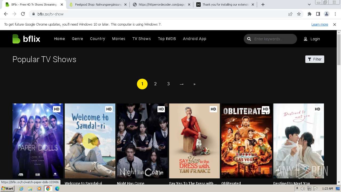Open Windows Explorer folder in taskbar
This screenshot has width=341, height=192.
click(x=30, y=189)
